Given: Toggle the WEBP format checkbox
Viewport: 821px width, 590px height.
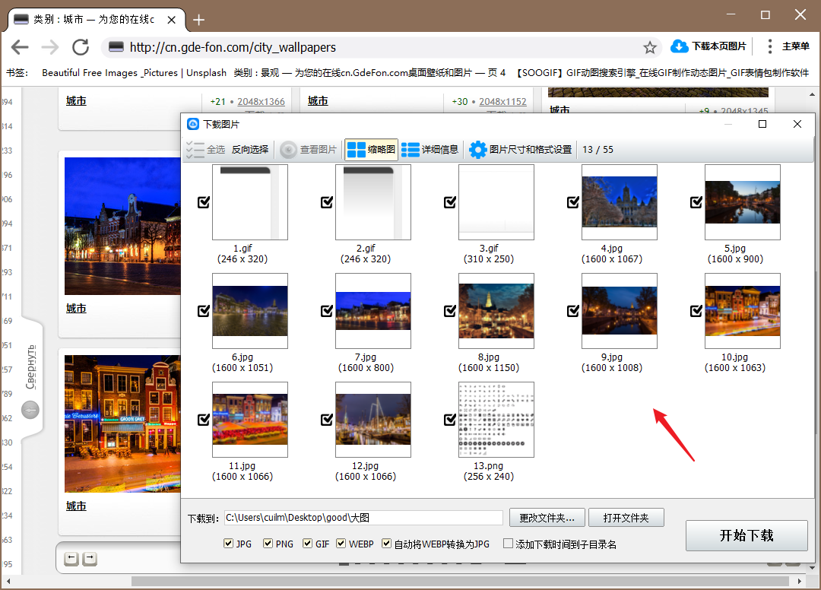Looking at the screenshot, I should click(341, 544).
